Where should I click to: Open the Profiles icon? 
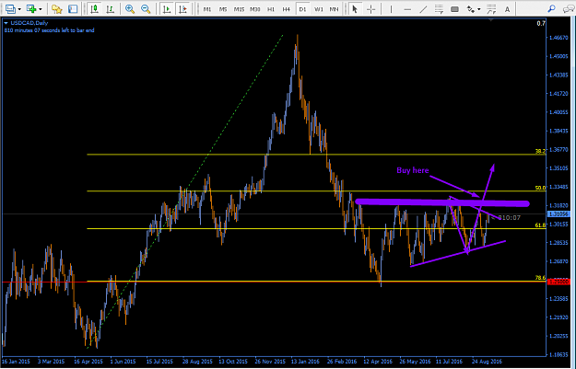(x=11, y=9)
